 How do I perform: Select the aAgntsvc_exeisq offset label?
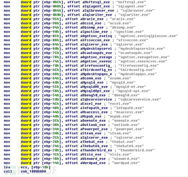[96, 36]
